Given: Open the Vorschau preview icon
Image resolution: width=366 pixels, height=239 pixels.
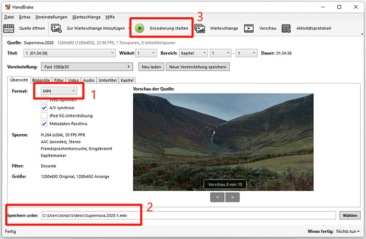Looking at the screenshot, I should [x=249, y=28].
